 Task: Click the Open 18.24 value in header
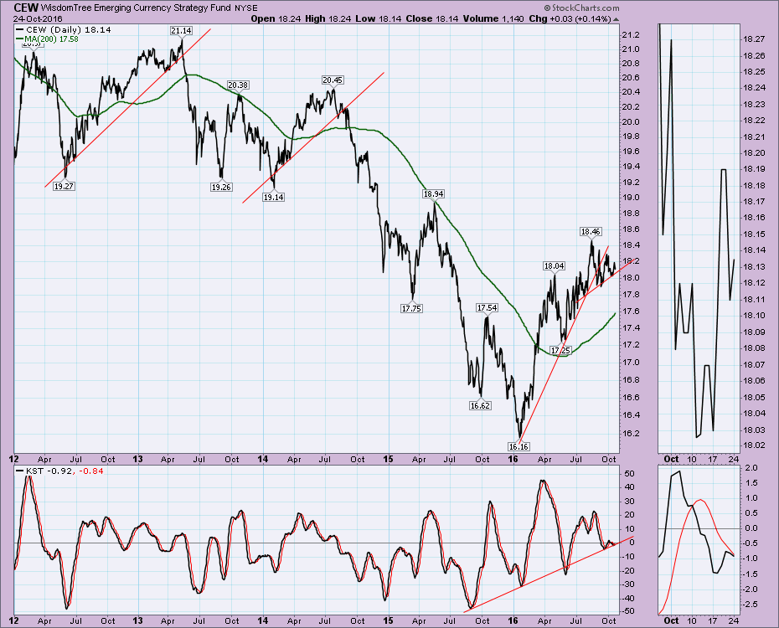tap(276, 19)
